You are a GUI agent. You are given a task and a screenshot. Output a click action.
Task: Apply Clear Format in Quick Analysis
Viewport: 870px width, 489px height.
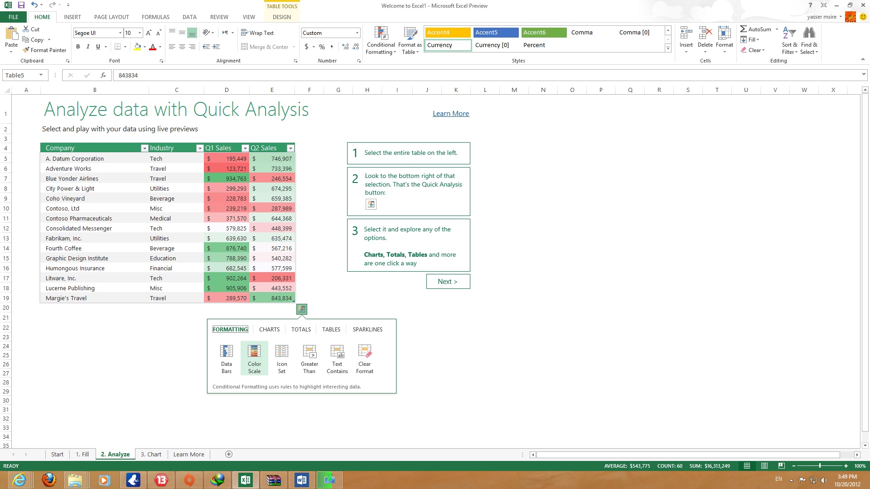pos(365,359)
